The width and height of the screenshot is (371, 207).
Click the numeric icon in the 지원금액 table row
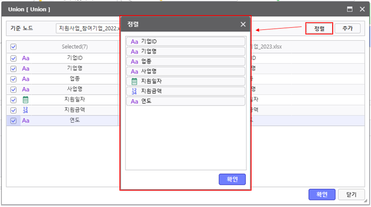25,110
